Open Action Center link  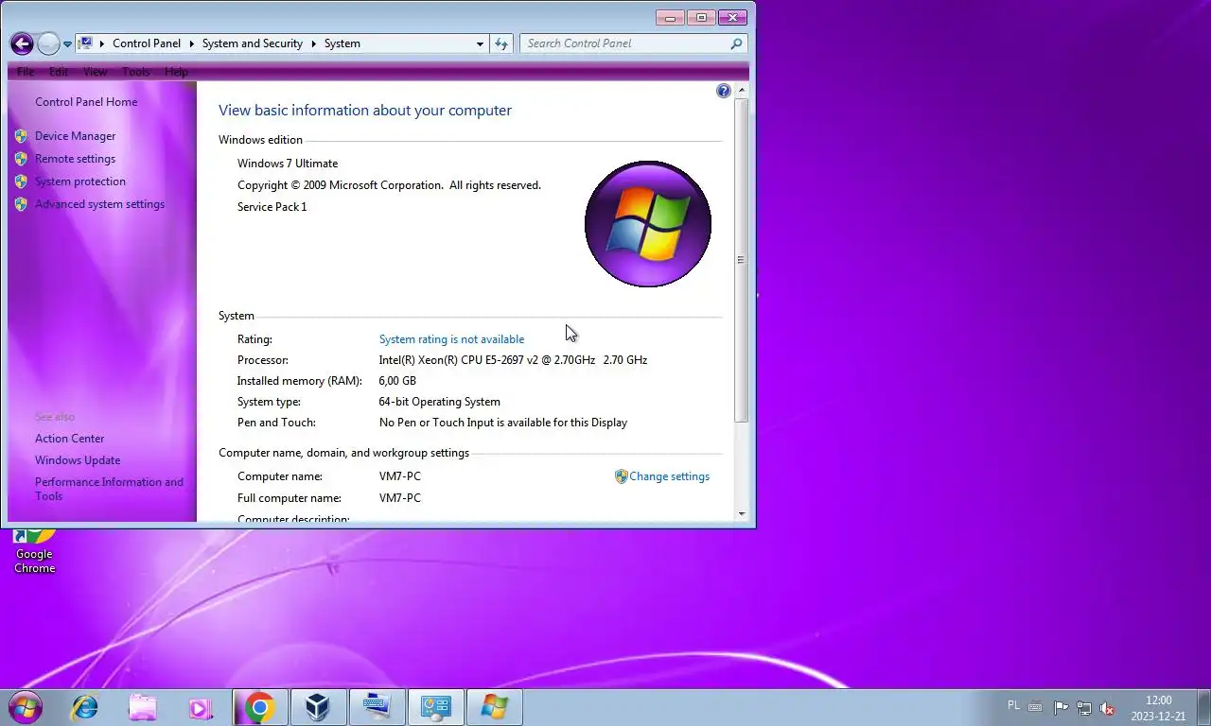pos(70,439)
